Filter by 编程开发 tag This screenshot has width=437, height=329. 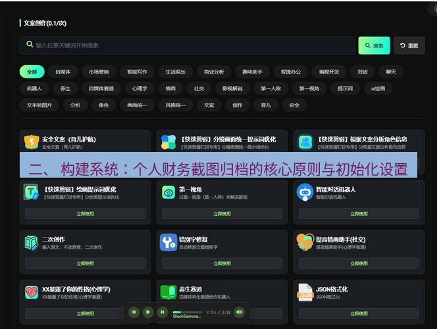(329, 72)
